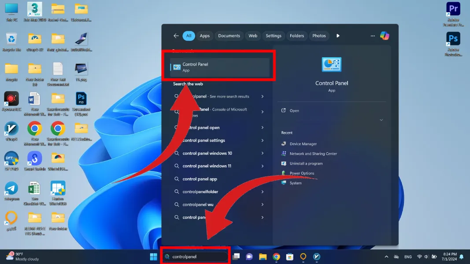Launch Adobe Photoshop desktop shortcut
The height and width of the screenshot is (264, 470).
(x=453, y=39)
